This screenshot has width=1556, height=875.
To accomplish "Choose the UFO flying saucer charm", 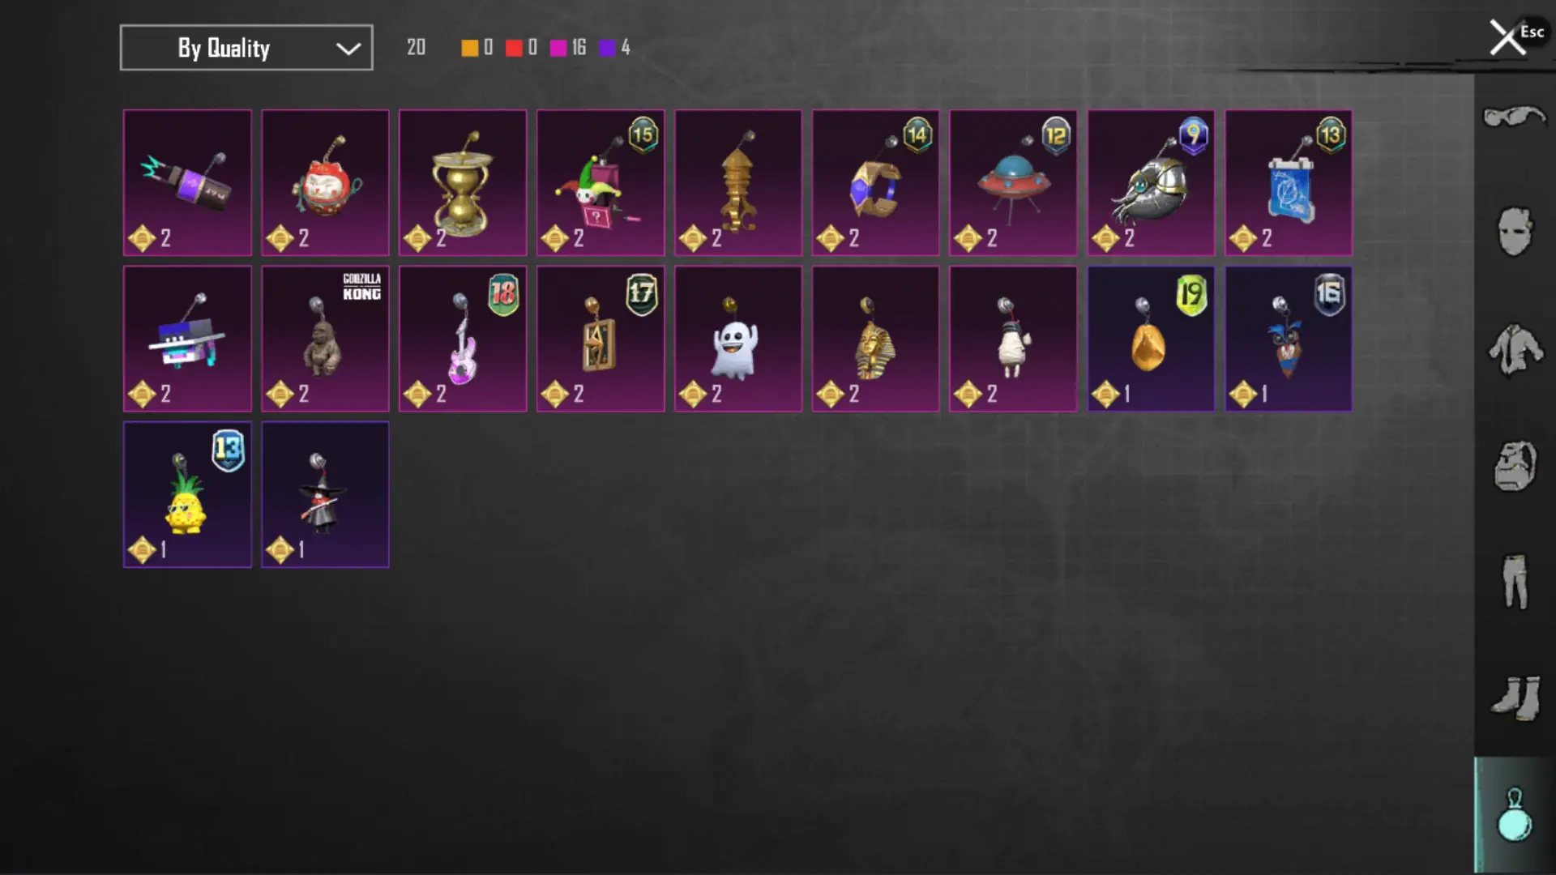I will click(x=1013, y=183).
